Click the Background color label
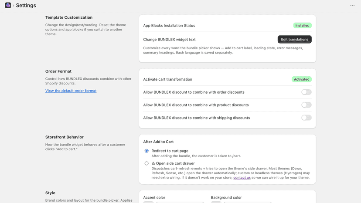The image size is (361, 203). [x=226, y=197]
